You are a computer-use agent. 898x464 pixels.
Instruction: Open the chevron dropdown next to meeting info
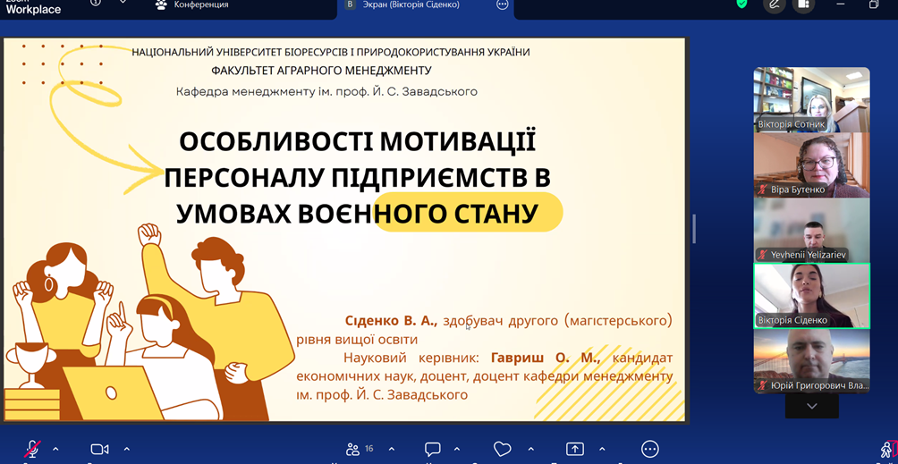[123, 3]
